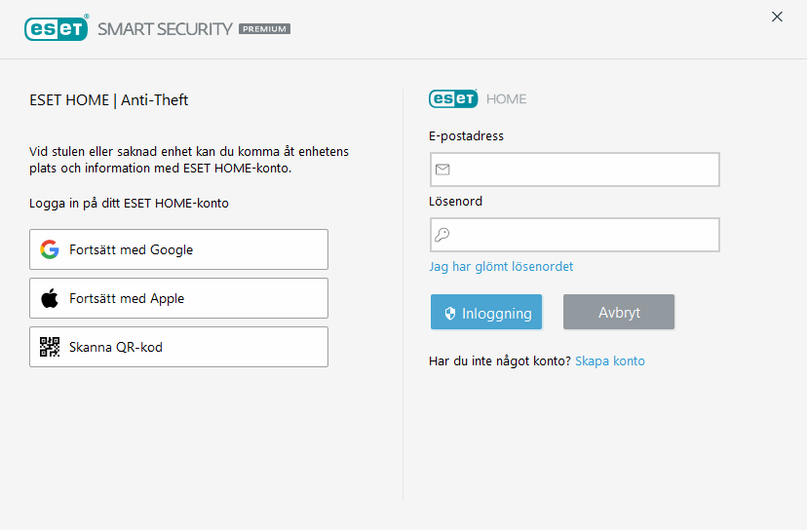Click the Apple logo icon
The image size is (807, 530).
[50, 298]
